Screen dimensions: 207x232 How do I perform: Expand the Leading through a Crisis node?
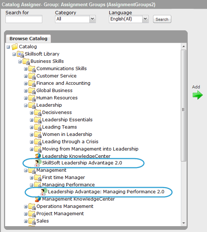(32, 142)
